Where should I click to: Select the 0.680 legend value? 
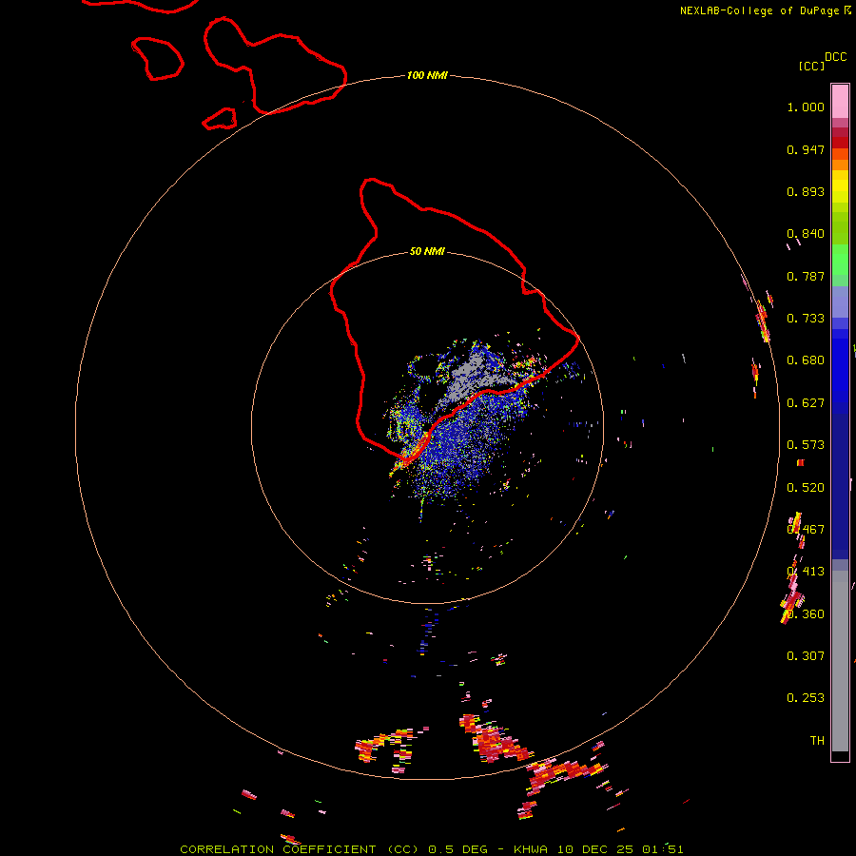click(806, 360)
